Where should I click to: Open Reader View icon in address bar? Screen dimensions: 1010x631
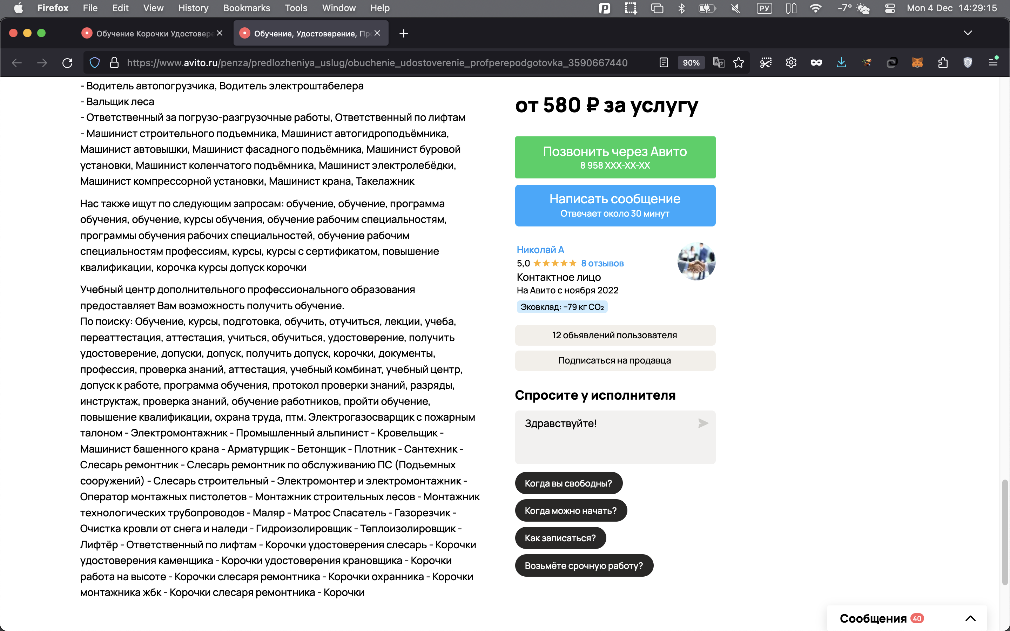click(x=664, y=63)
